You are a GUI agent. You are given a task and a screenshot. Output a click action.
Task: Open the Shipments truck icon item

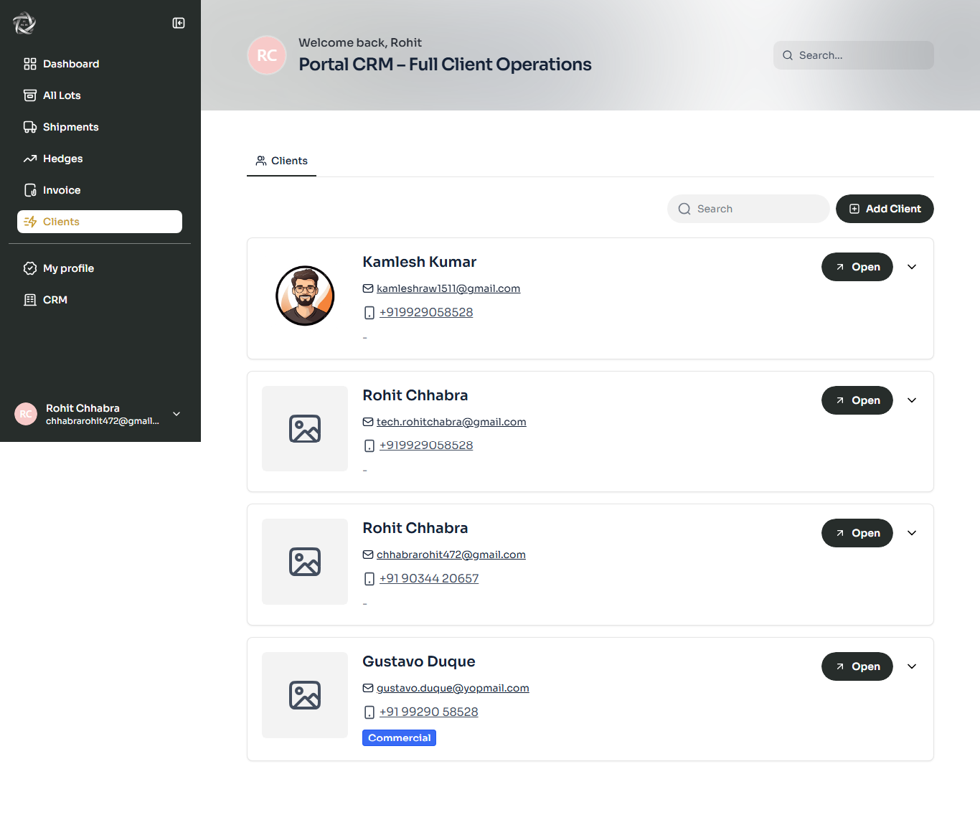[30, 127]
